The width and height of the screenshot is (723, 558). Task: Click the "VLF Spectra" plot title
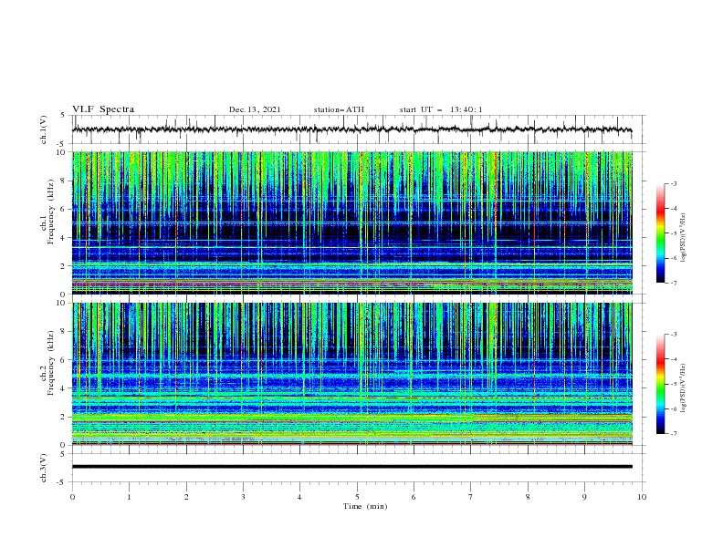(x=103, y=109)
